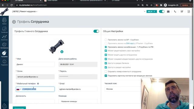Image resolution: width=194 pixels, height=109 pixels.
Task: Click the Команда Название команды field
Action: tap(78, 101)
